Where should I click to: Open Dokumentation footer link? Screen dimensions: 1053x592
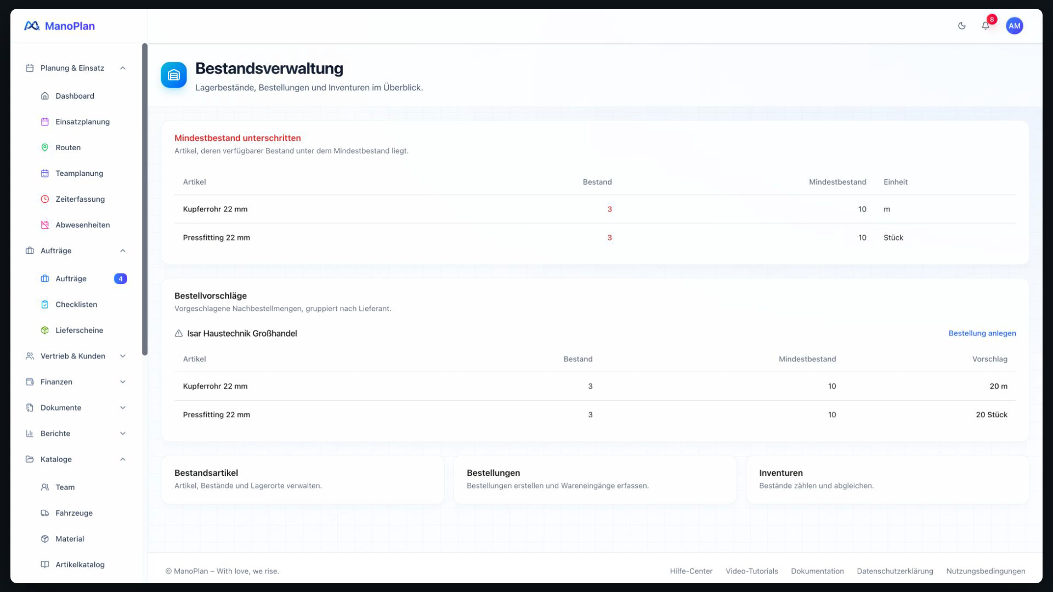pyautogui.click(x=817, y=571)
